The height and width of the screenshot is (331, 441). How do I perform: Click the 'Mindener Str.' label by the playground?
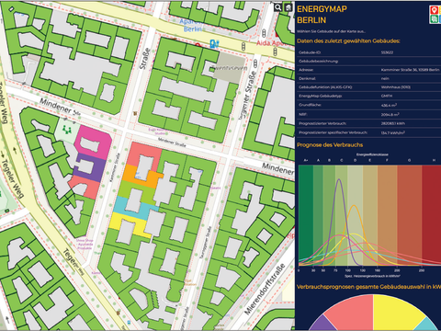pyautogui.click(x=60, y=108)
